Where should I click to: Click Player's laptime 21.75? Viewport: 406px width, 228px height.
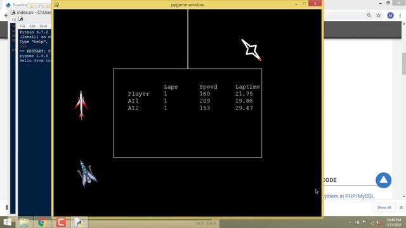pos(244,94)
